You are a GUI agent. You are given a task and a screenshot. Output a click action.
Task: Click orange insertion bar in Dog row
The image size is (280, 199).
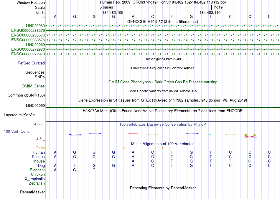(124, 165)
